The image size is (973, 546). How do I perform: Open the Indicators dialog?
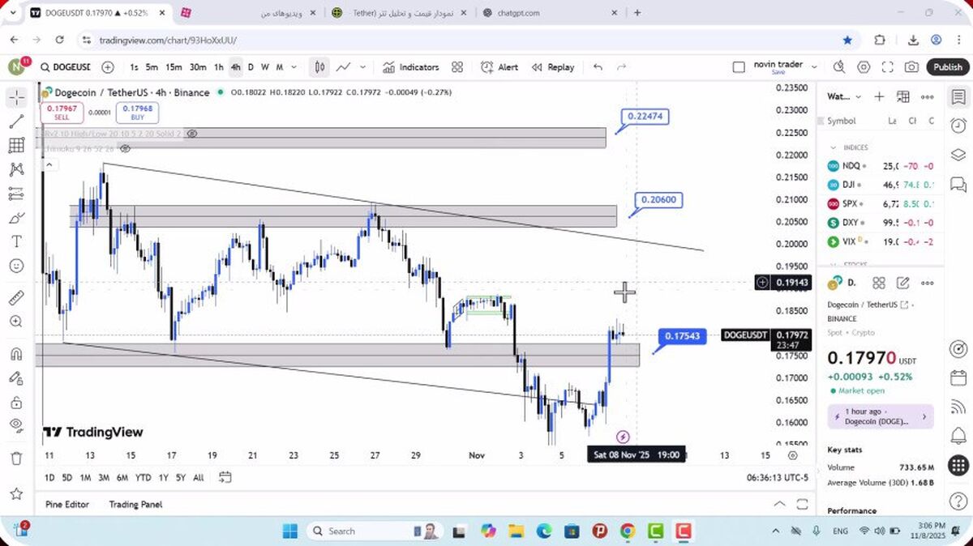[410, 67]
